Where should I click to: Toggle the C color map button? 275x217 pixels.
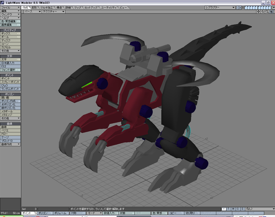238,209
